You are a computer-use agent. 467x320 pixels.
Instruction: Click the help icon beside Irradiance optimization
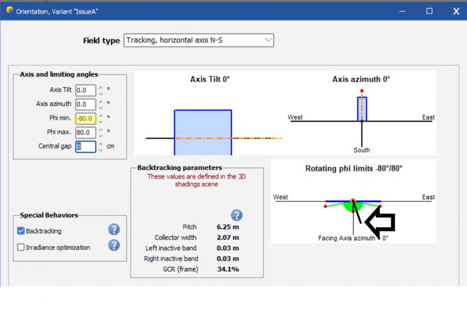pos(114,245)
